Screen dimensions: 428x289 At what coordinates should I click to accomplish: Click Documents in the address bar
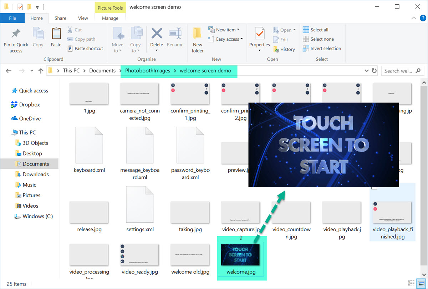(x=102, y=71)
